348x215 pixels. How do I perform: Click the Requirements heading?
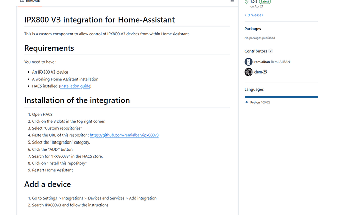49,48
